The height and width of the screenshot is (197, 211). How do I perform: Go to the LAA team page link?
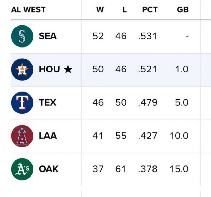click(48, 136)
